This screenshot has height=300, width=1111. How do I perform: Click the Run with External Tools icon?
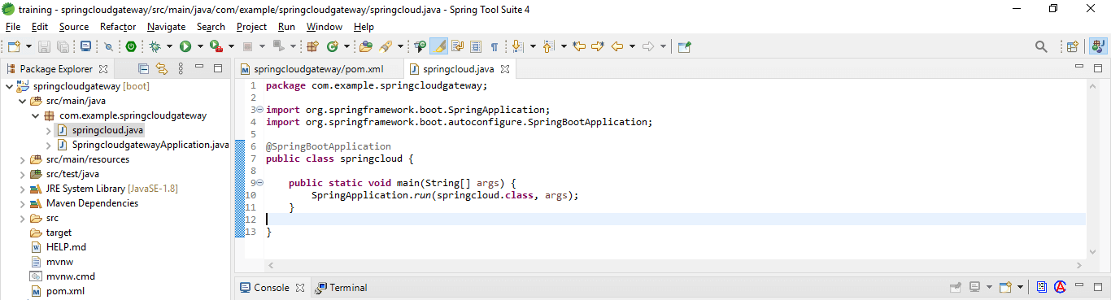(216, 46)
